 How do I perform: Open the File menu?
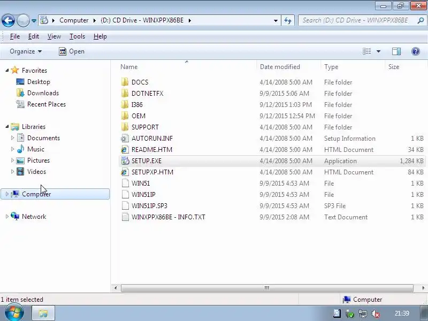[15, 36]
